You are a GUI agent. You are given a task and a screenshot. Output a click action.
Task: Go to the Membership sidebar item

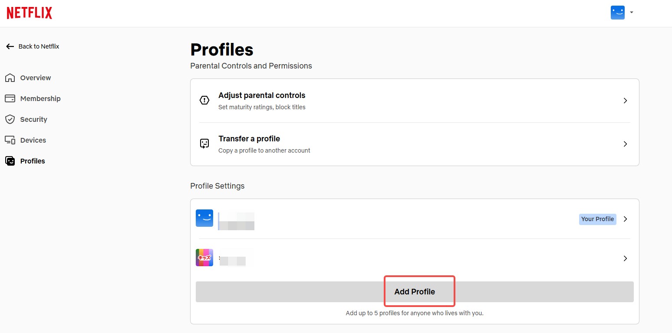click(x=40, y=98)
